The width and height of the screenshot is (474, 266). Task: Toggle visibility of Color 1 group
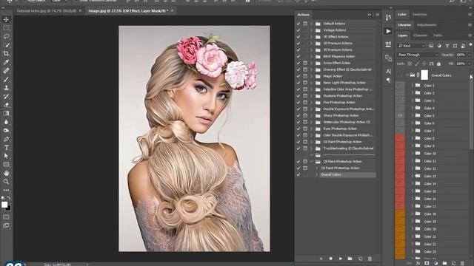(400, 86)
